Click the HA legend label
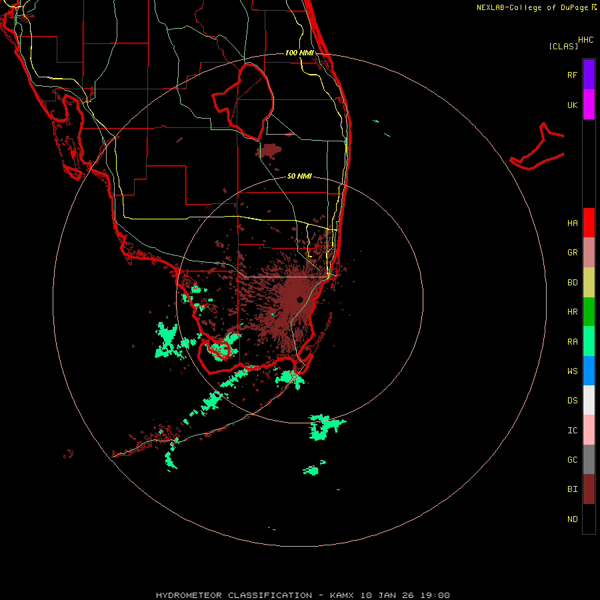 572,223
